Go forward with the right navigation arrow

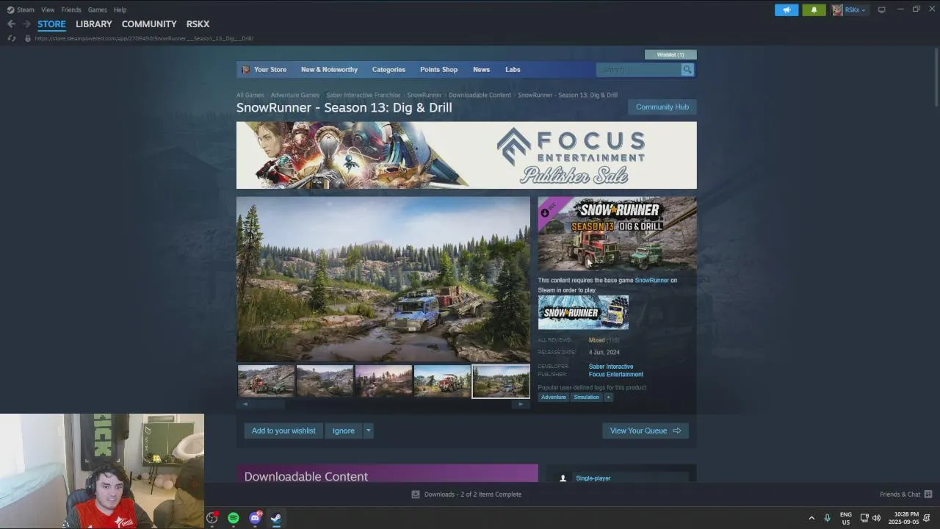(x=26, y=24)
